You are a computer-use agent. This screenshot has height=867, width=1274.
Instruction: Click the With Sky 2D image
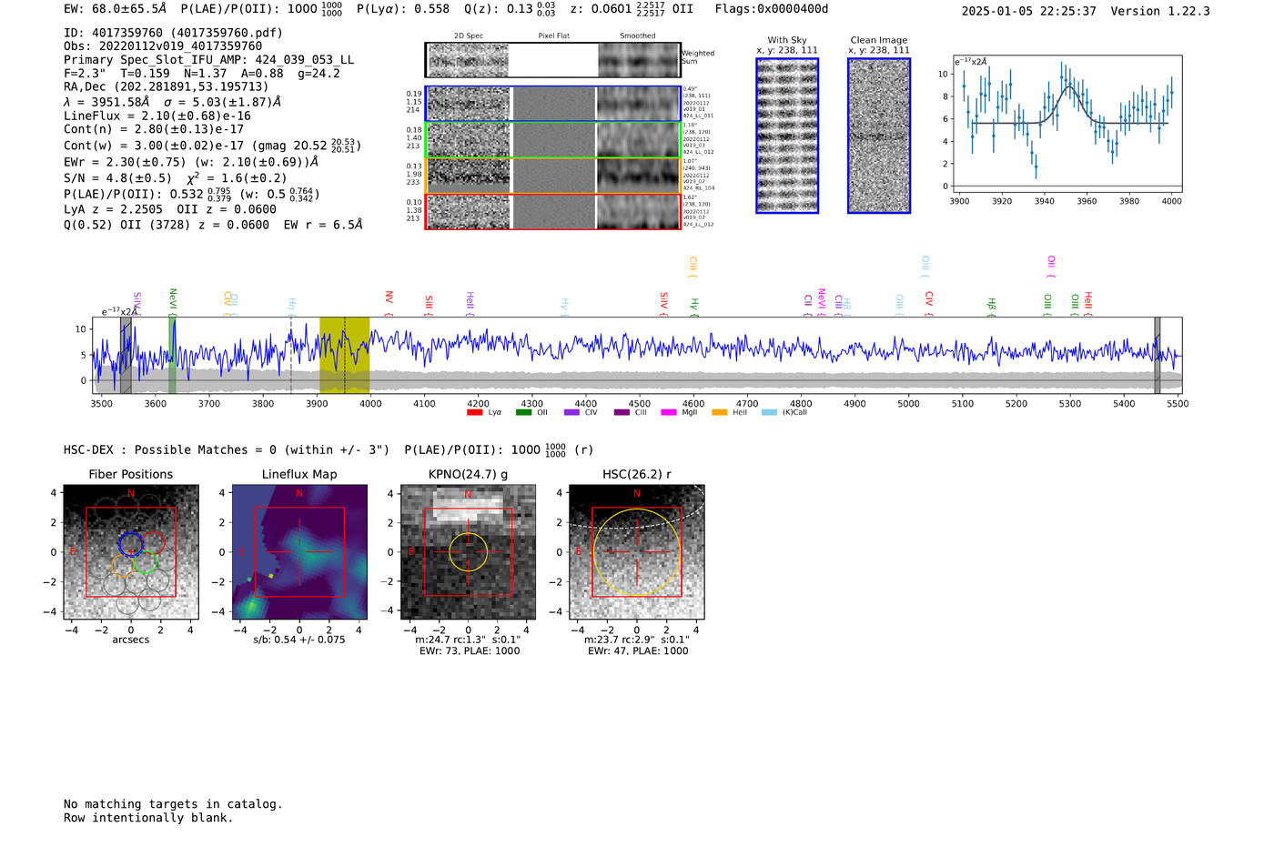pos(787,136)
